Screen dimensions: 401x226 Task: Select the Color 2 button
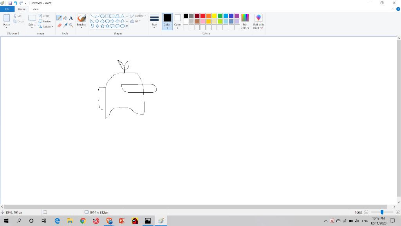177,21
